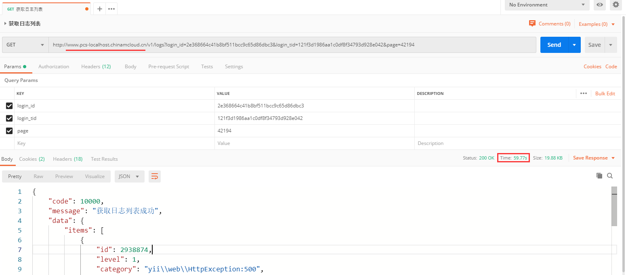Disable the page parameter checkbox

pyautogui.click(x=9, y=131)
